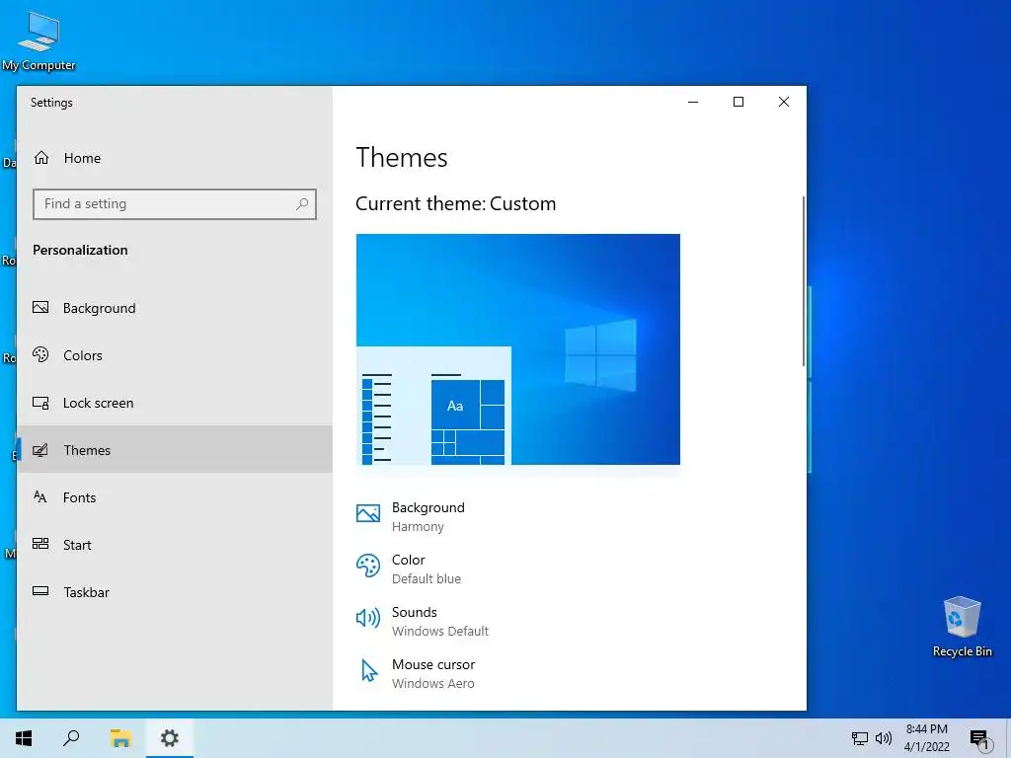Click the Lock screen icon in sidebar
Screen dimensions: 1011x758
click(40, 403)
